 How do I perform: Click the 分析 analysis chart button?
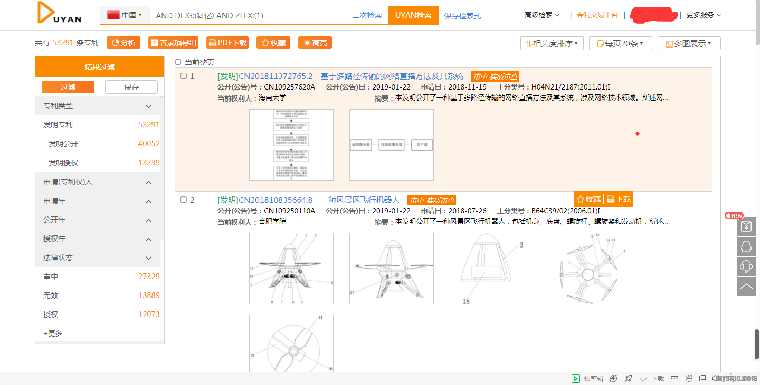(x=123, y=43)
